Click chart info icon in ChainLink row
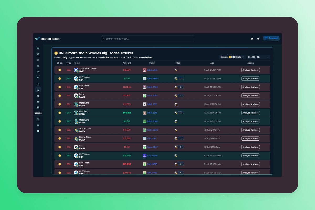The image size is (315, 210). (x=176, y=70)
